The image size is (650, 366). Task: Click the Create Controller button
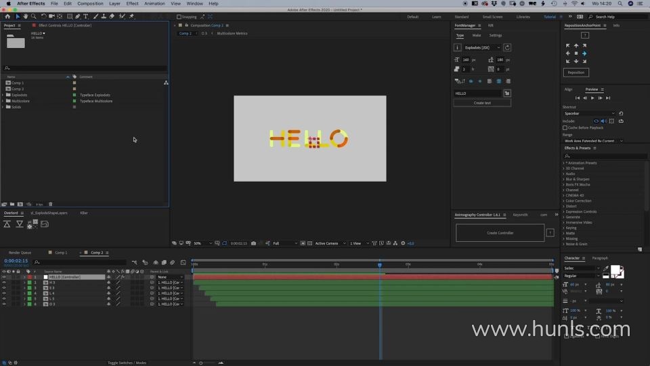tap(500, 232)
